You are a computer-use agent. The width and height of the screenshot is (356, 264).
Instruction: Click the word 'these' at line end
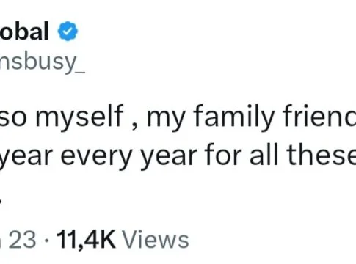321,155
